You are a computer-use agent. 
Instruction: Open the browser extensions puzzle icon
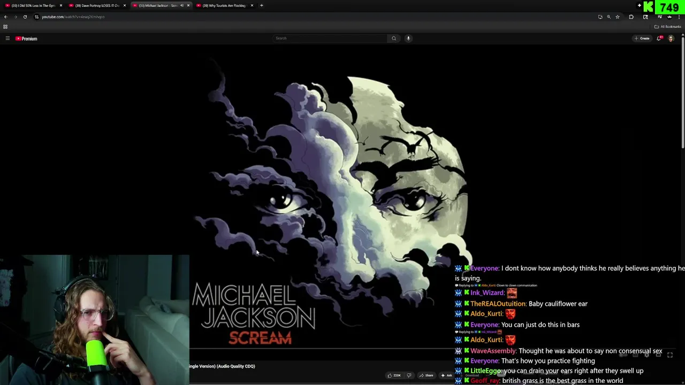click(631, 17)
